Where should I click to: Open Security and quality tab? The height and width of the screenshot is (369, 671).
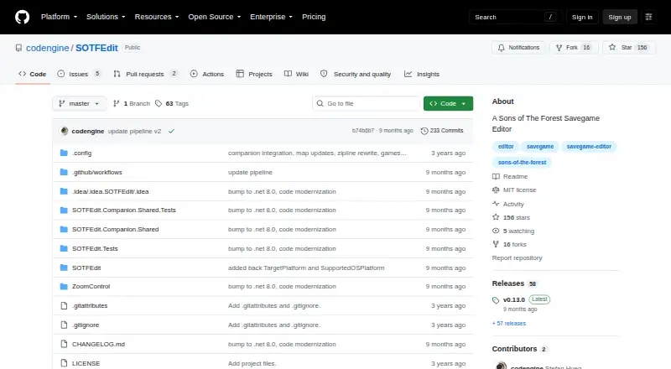click(356, 74)
